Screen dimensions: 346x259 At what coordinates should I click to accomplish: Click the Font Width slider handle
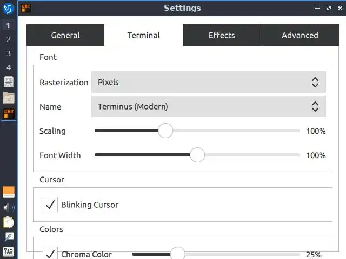[x=197, y=155]
